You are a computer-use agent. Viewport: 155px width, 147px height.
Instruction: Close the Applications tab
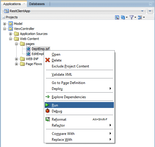24,4
